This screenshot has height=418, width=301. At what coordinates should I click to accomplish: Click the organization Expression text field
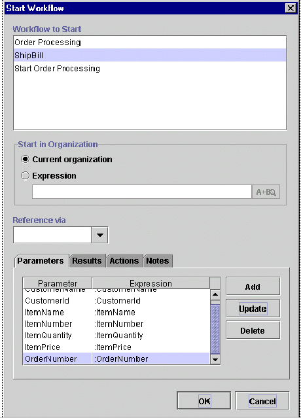[x=142, y=192]
